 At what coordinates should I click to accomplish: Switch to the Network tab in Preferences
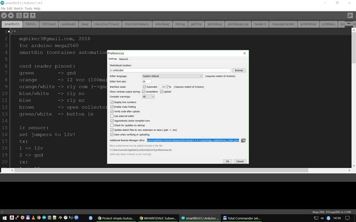click(x=123, y=59)
